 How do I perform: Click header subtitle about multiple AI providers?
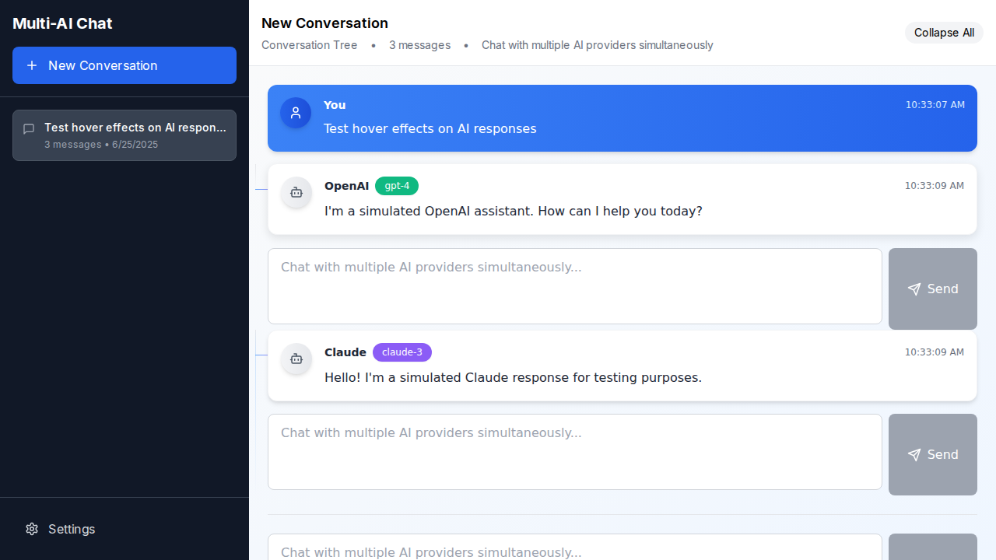coord(598,45)
